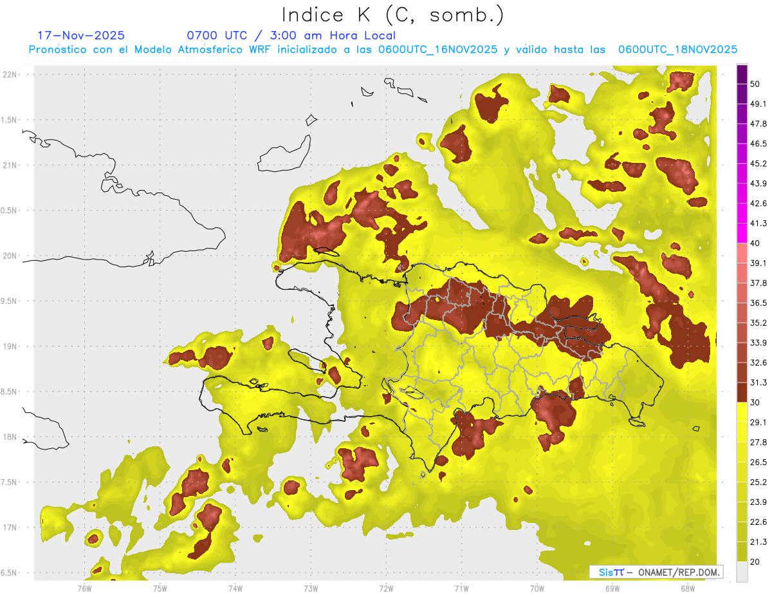The width and height of the screenshot is (772, 597).
Task: Click the colorbar value '46.5'
Action: pos(758,144)
